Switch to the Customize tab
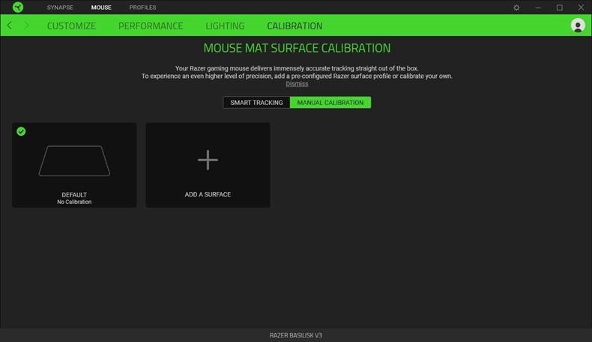 tap(71, 25)
